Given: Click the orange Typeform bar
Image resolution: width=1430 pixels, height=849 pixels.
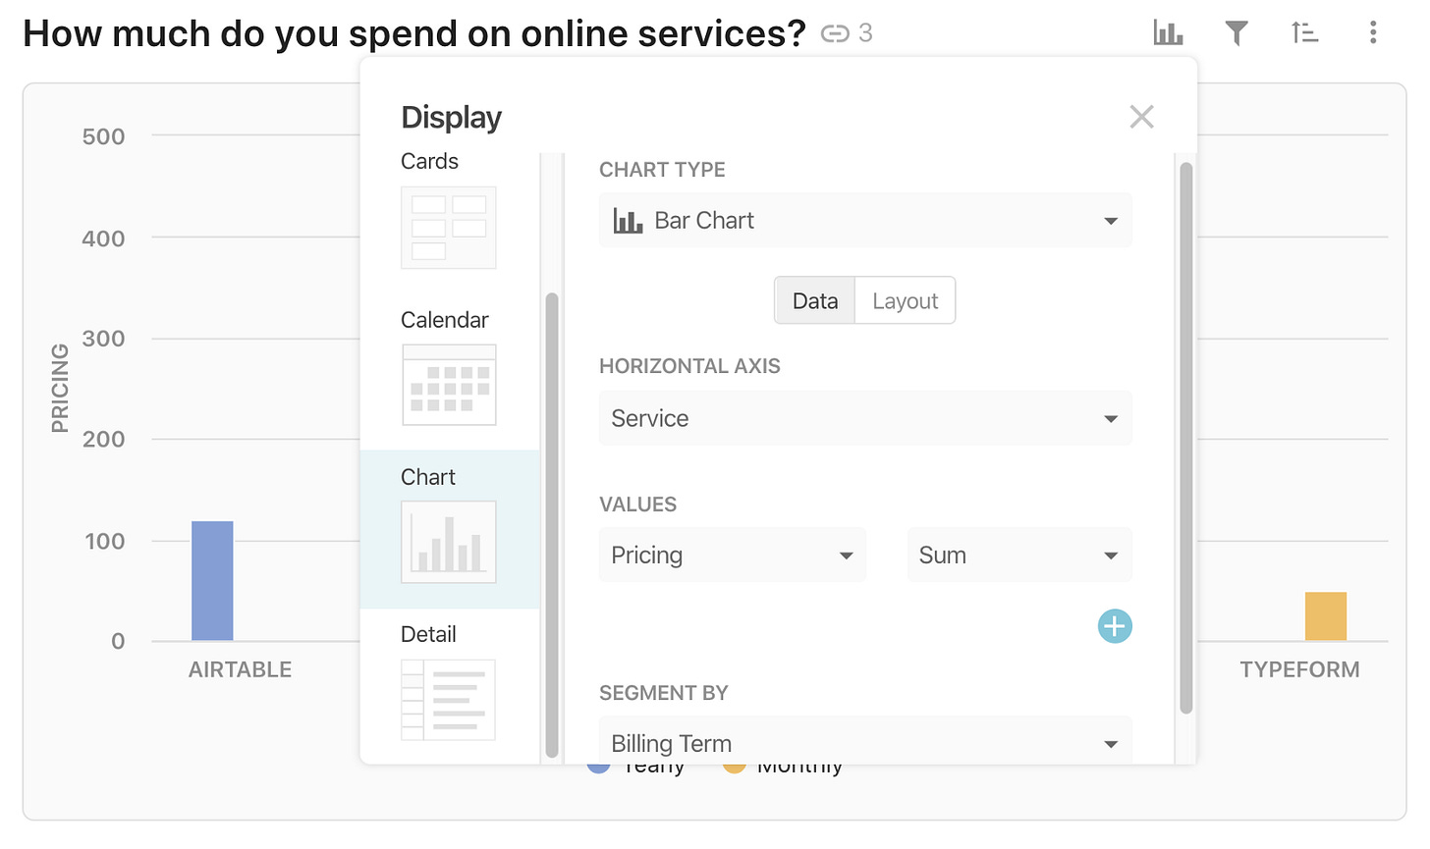Looking at the screenshot, I should 1326,616.
